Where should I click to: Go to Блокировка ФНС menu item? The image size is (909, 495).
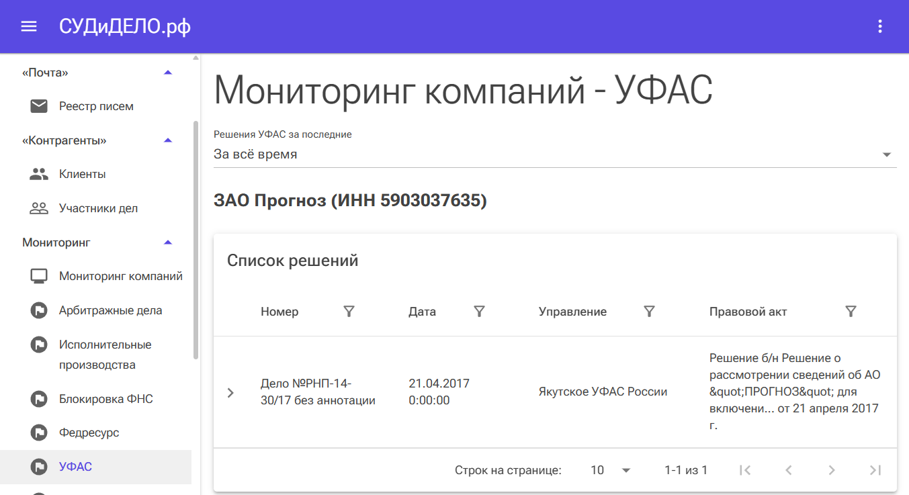coord(105,399)
